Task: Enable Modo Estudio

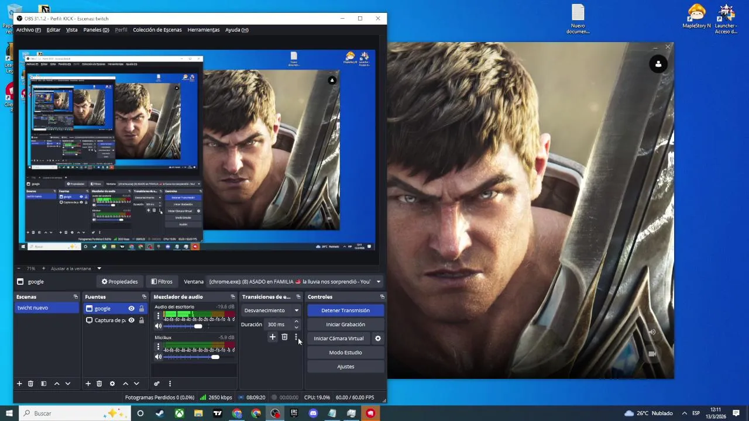Action: pyautogui.click(x=345, y=353)
